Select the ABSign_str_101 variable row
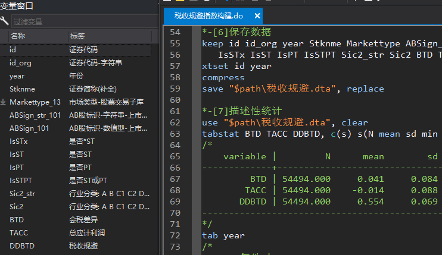 35,115
